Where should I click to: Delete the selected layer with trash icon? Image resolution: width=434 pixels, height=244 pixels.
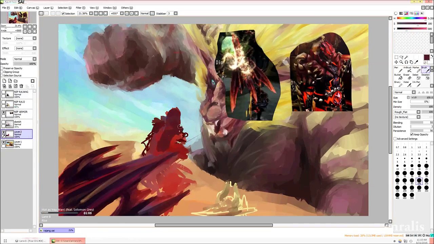click(x=21, y=86)
